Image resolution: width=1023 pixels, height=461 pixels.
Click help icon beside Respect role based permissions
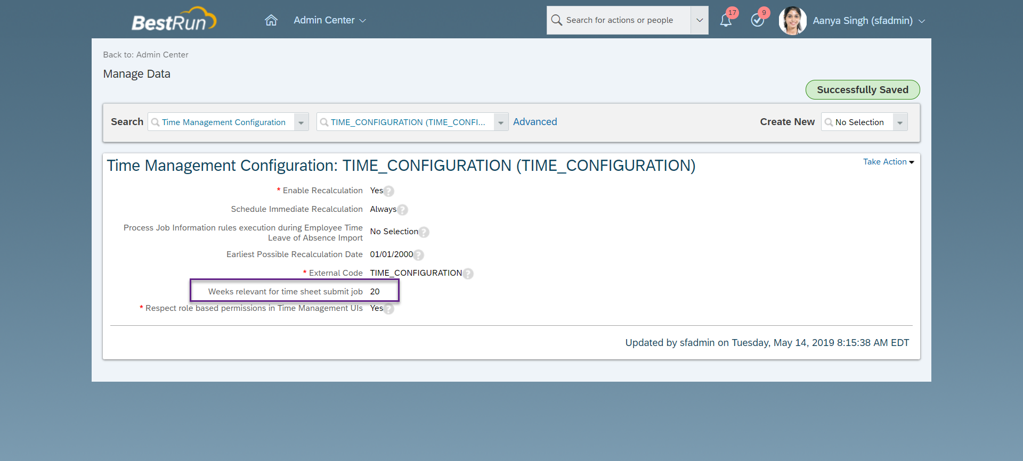(389, 309)
